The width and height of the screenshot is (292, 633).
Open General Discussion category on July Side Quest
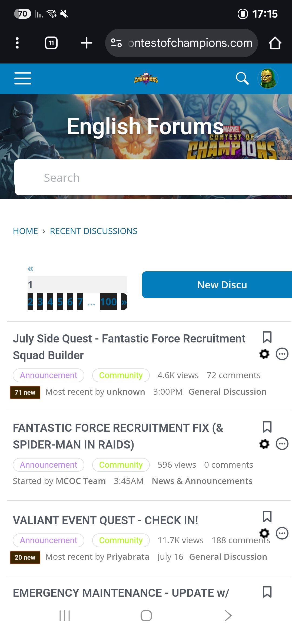[x=227, y=392]
